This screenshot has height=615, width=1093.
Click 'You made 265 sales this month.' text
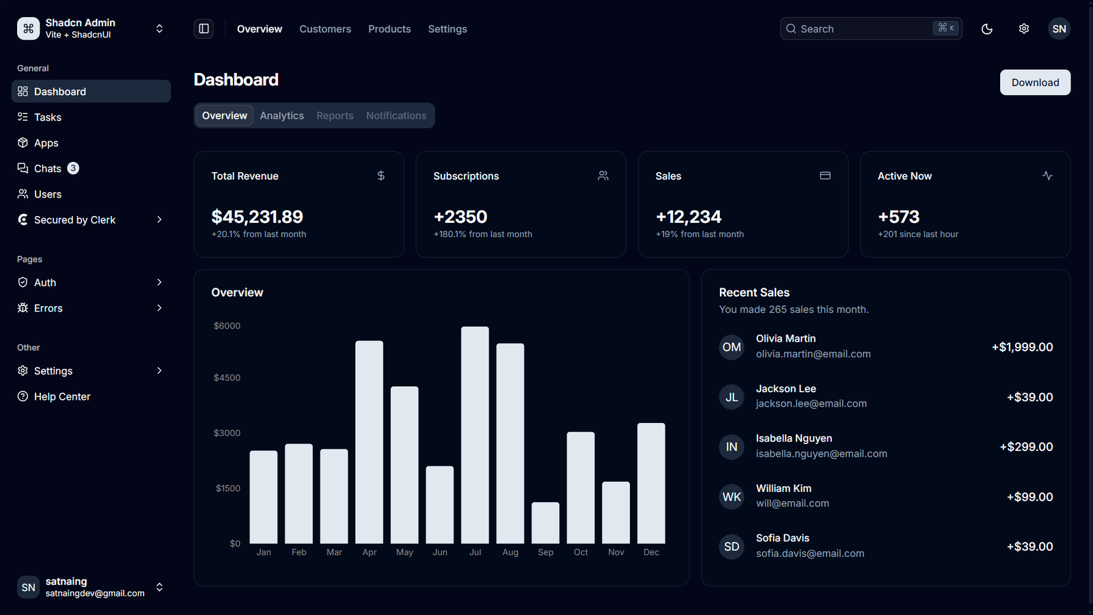pyautogui.click(x=794, y=310)
